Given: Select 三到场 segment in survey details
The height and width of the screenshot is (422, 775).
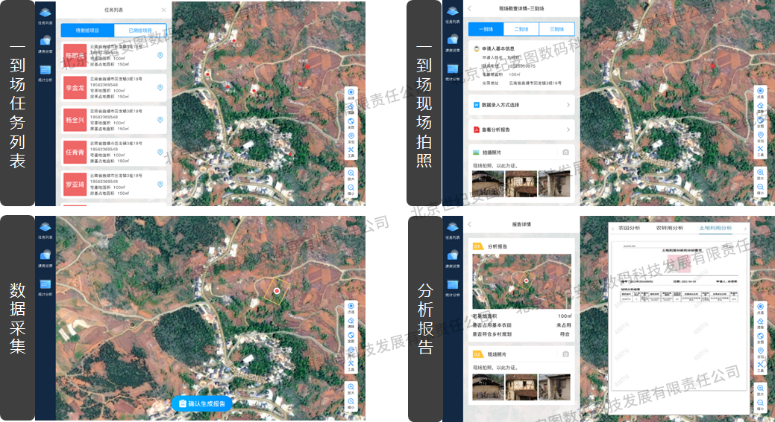Looking at the screenshot, I should 556,29.
